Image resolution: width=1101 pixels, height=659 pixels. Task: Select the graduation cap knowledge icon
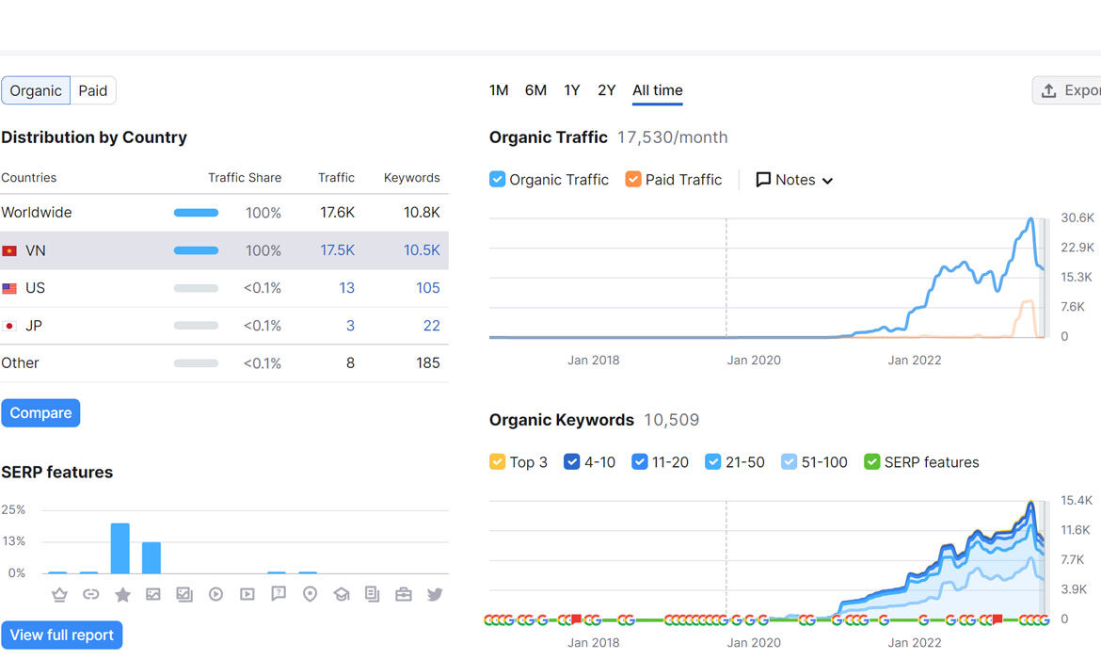click(342, 594)
